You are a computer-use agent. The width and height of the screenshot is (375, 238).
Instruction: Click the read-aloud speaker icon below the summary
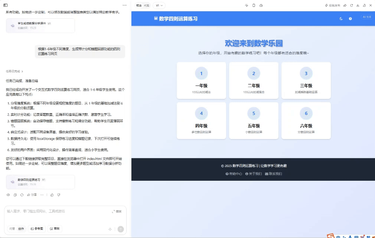point(8,194)
